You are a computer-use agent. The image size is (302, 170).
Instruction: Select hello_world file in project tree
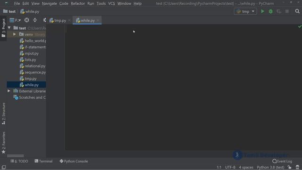pos(33,41)
